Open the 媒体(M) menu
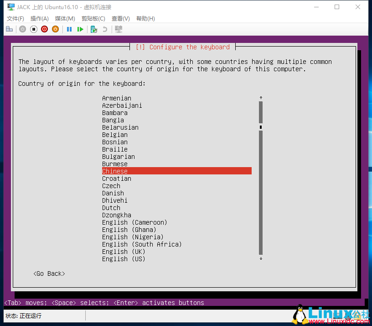This screenshot has height=326, width=372. coord(64,18)
